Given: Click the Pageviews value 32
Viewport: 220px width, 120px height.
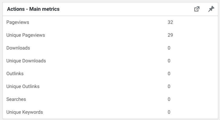Looking at the screenshot, I should pyautogui.click(x=170, y=22).
